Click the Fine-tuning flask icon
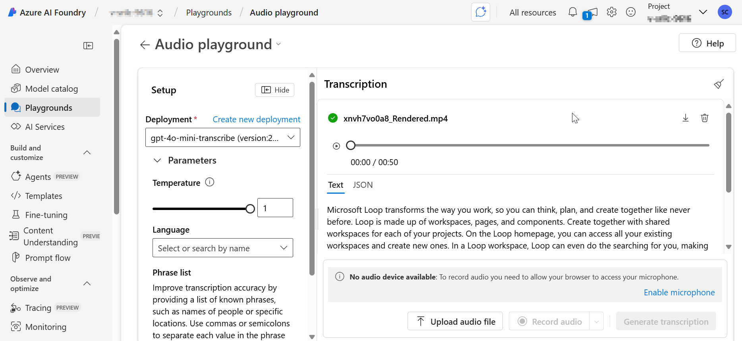The image size is (742, 341). point(16,215)
